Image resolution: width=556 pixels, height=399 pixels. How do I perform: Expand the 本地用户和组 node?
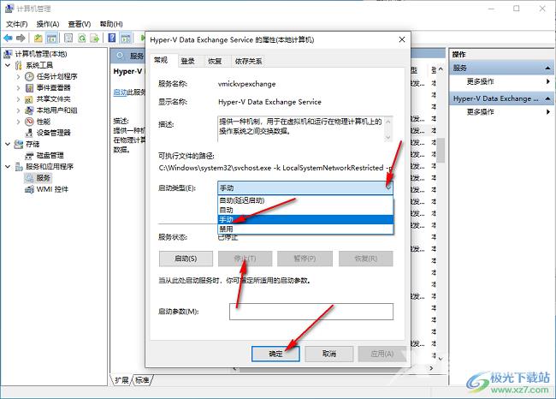pos(19,110)
